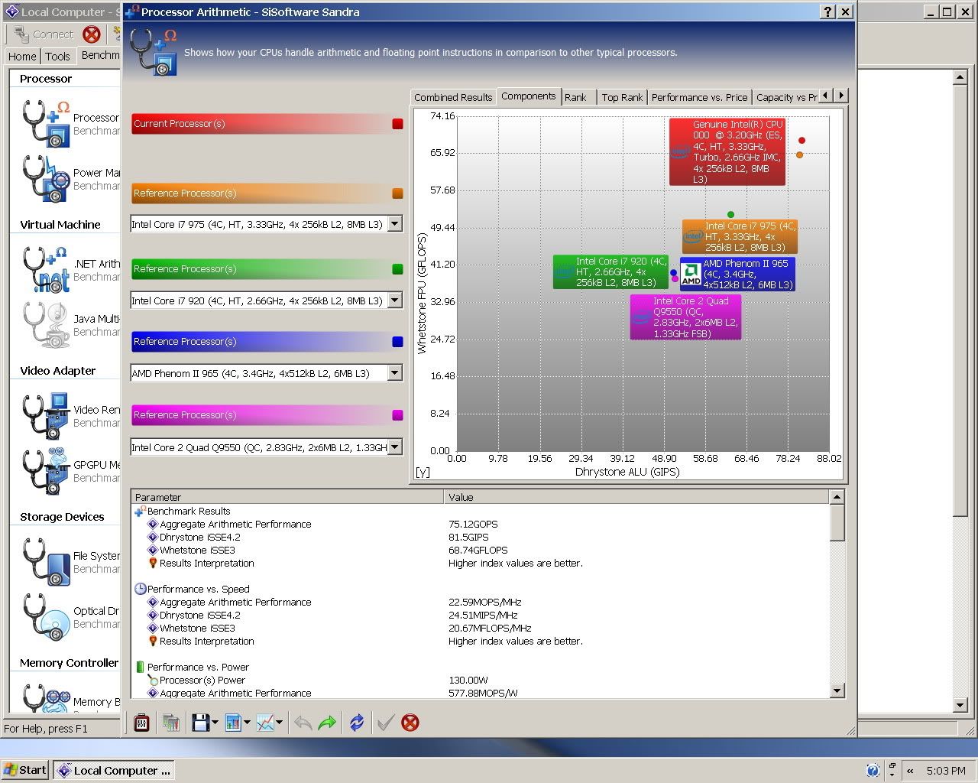The height and width of the screenshot is (783, 978).
Task: Open the Tools tab in Local Computer window
Action: pyautogui.click(x=57, y=56)
